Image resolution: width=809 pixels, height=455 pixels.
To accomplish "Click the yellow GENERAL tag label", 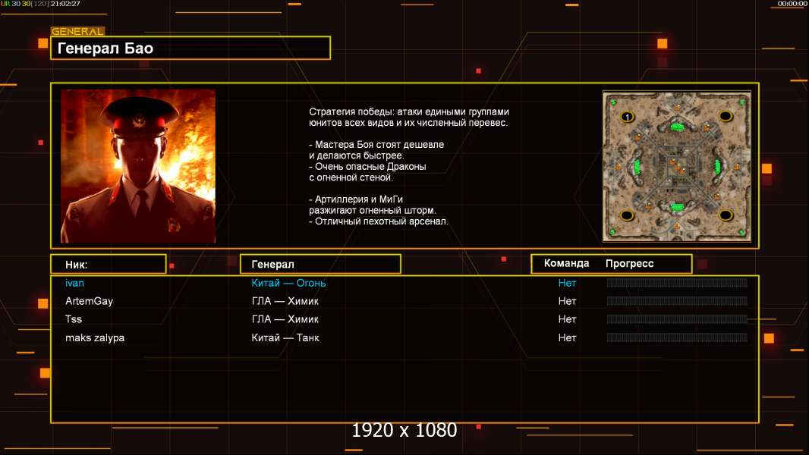I will click(77, 32).
